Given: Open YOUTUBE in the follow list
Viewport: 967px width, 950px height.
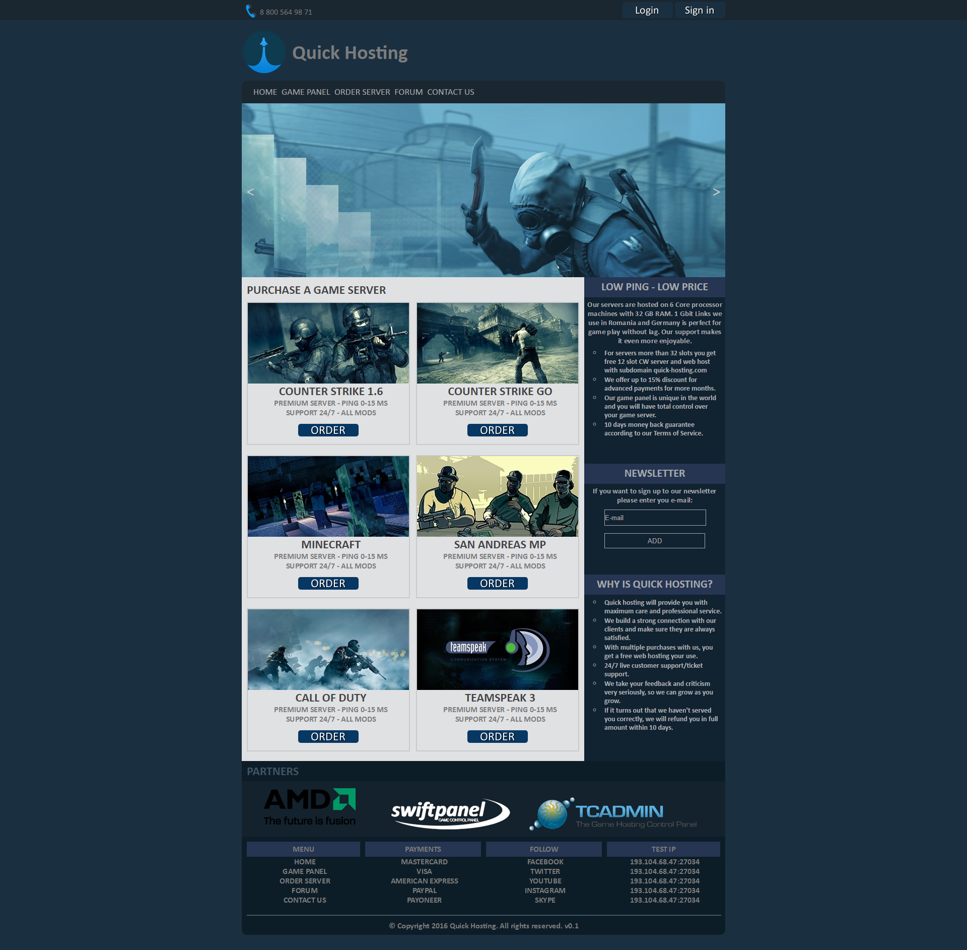Looking at the screenshot, I should 545,881.
